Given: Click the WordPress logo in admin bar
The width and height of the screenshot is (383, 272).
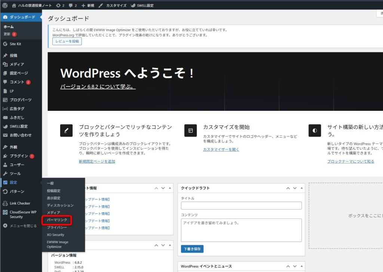Looking at the screenshot, I should [x=5, y=5].
